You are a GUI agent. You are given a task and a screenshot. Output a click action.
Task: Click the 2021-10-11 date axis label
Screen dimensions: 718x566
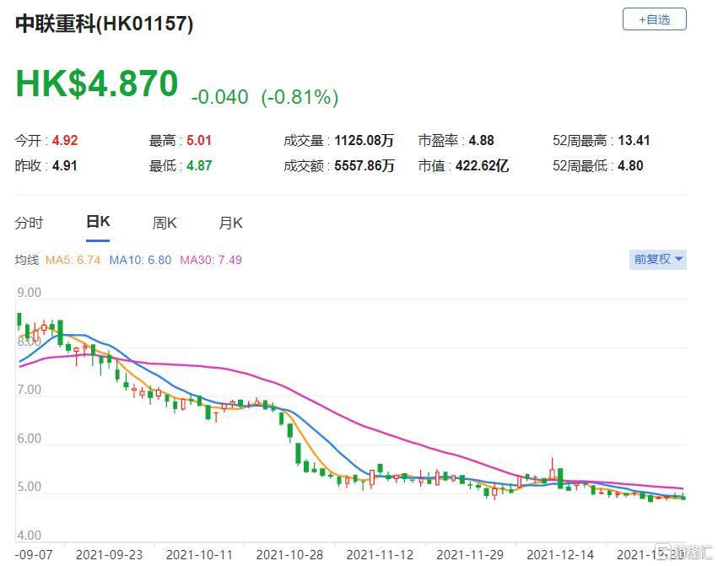pos(199,554)
